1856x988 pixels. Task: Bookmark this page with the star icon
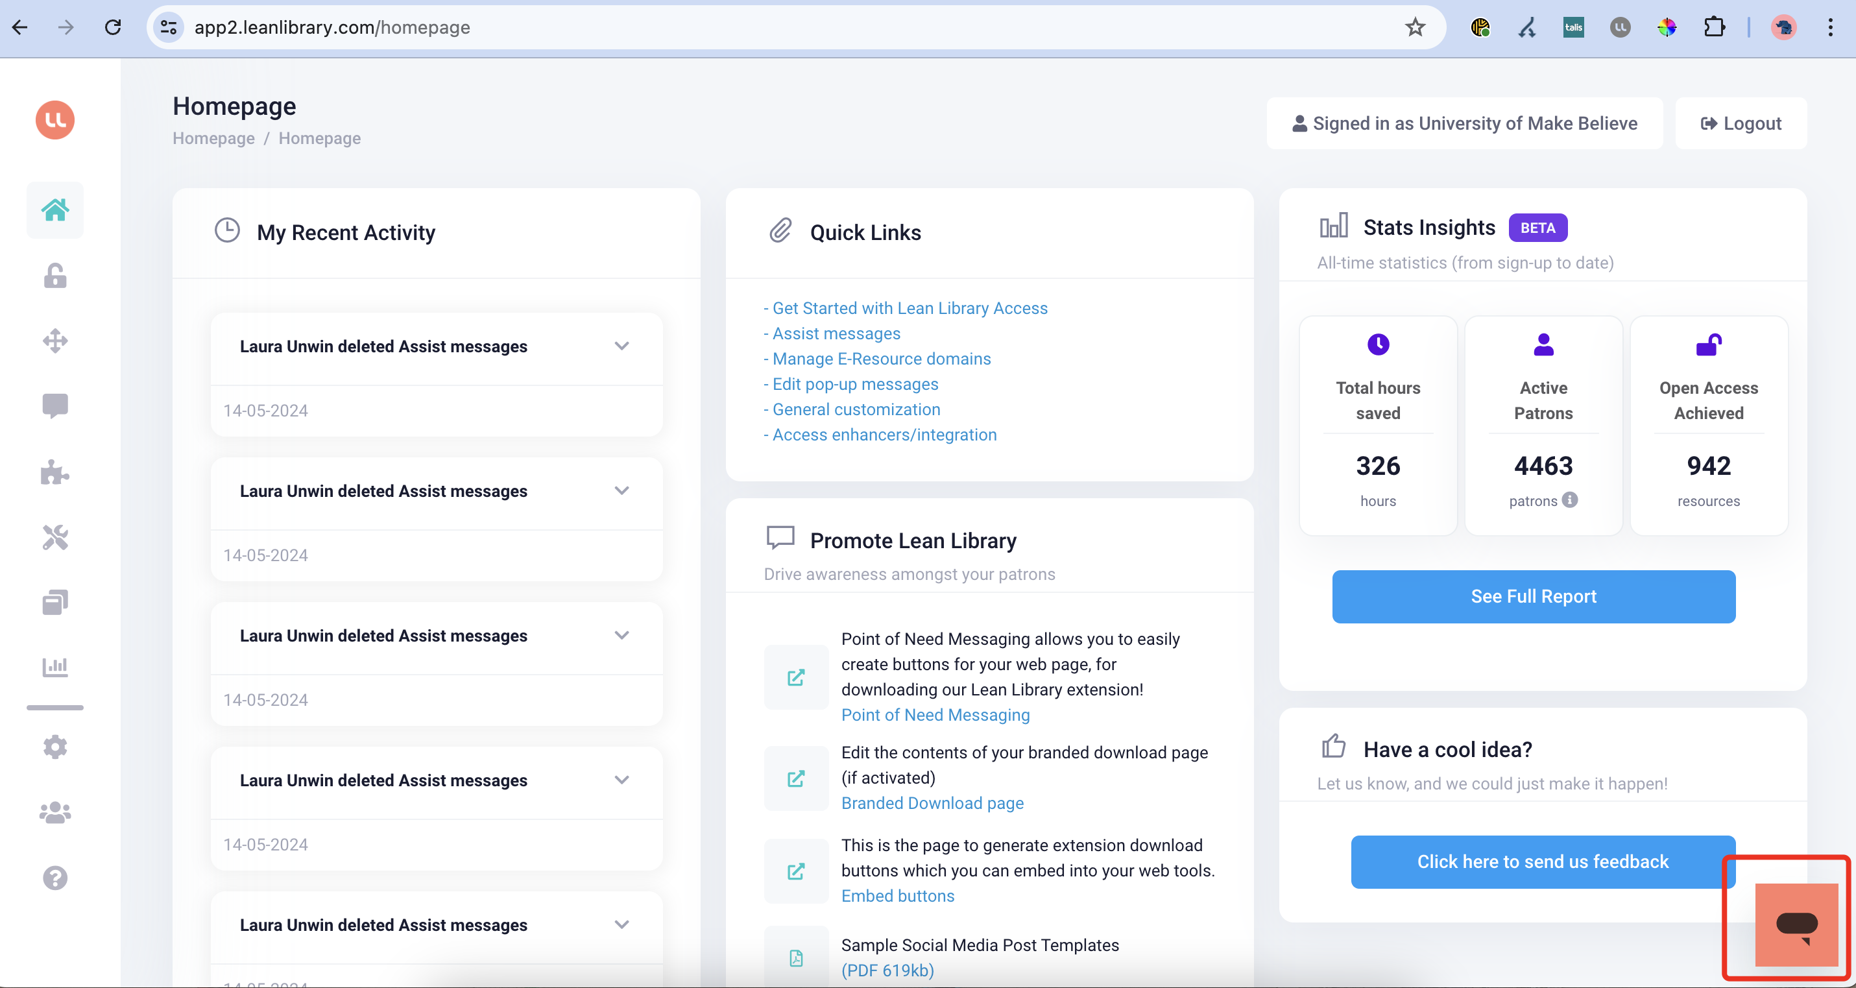click(1415, 27)
